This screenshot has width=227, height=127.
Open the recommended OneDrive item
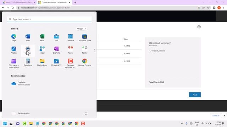[21, 84]
